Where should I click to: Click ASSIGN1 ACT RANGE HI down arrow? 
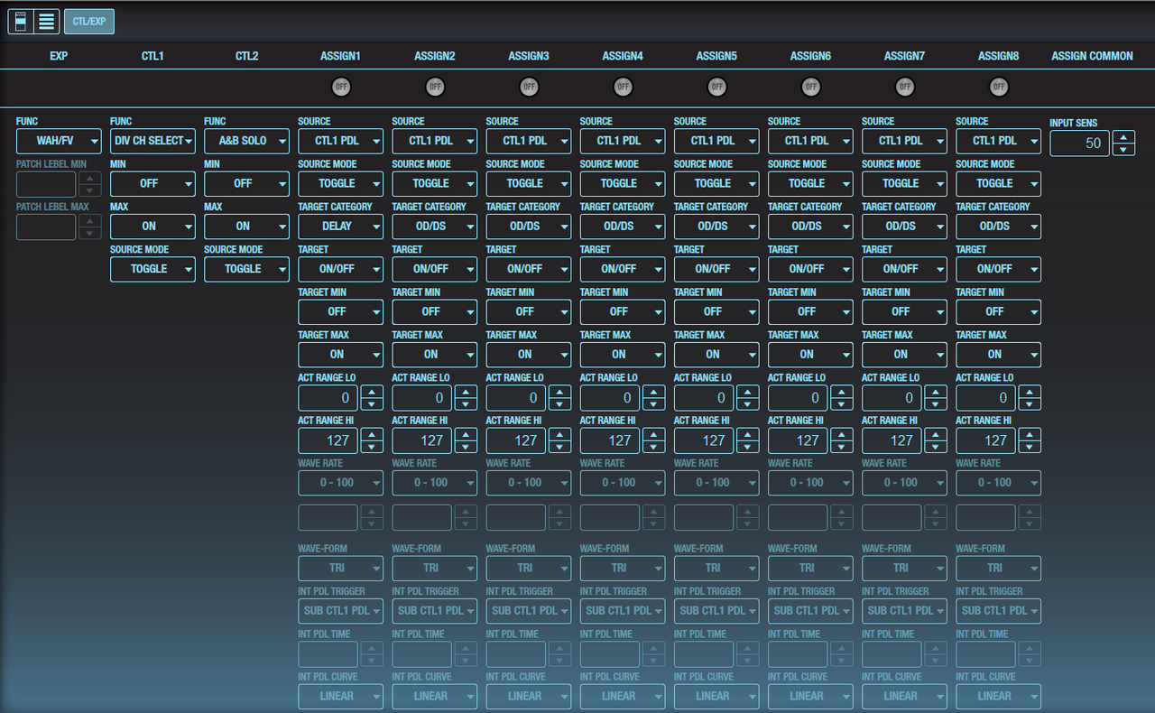pyautogui.click(x=372, y=447)
